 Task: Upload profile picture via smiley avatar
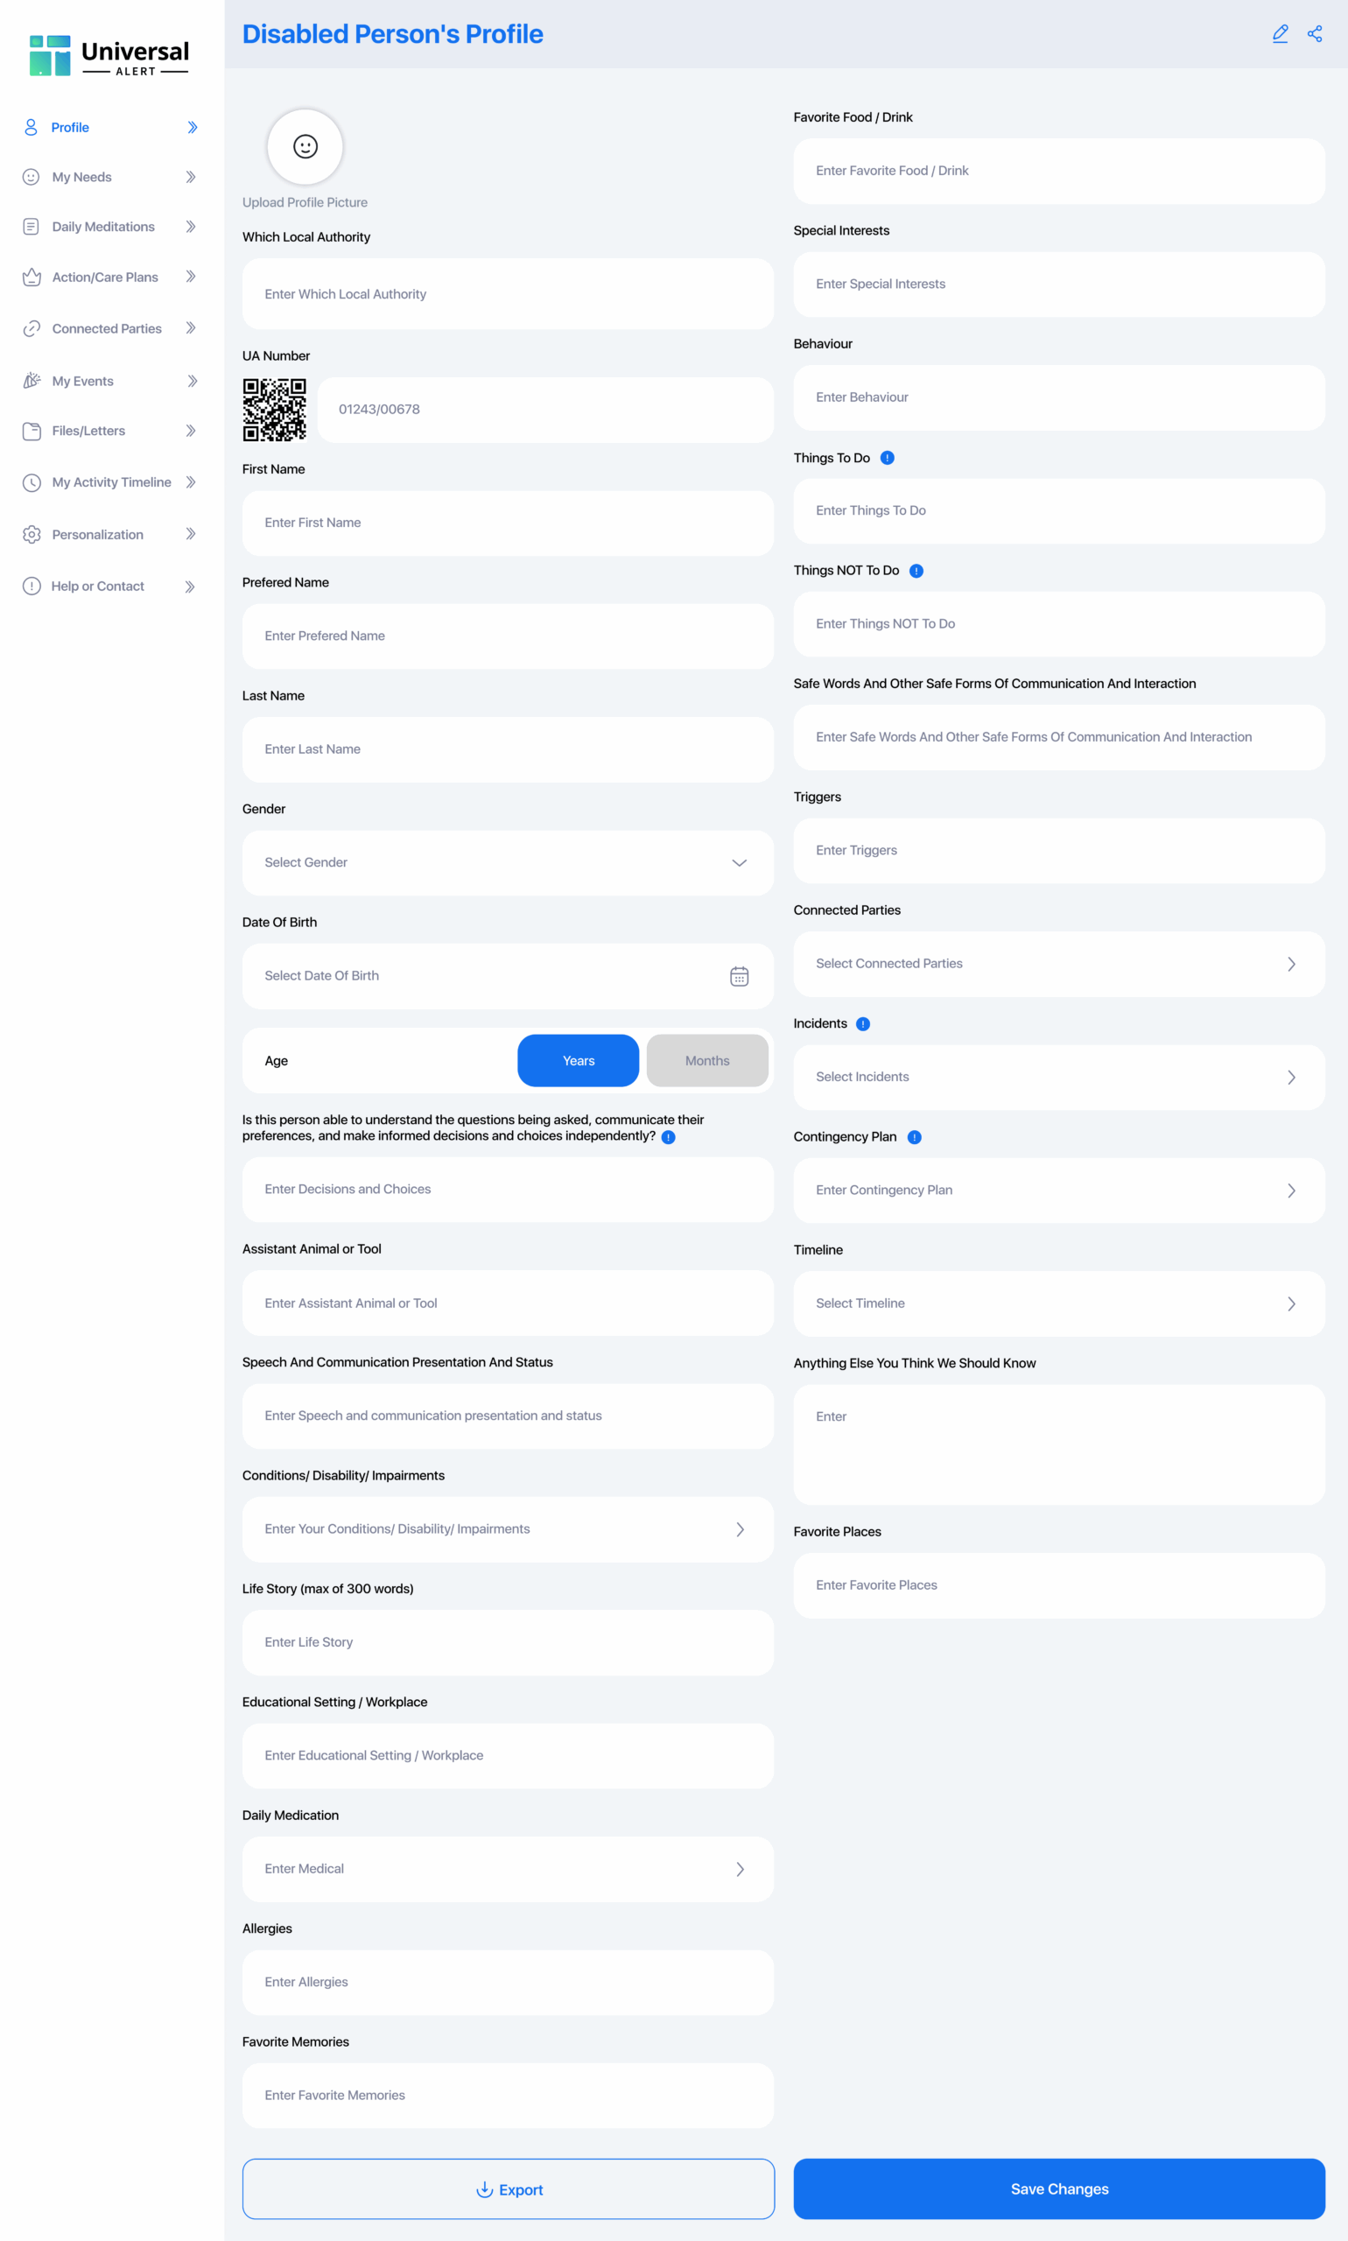pyautogui.click(x=305, y=146)
